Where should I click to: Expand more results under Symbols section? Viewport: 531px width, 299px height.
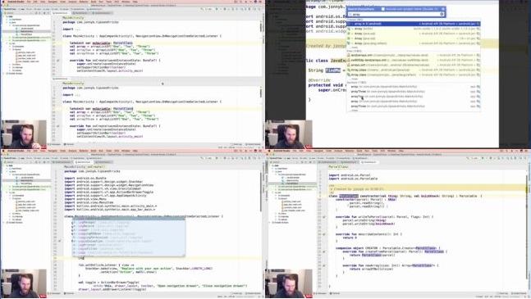[355, 111]
